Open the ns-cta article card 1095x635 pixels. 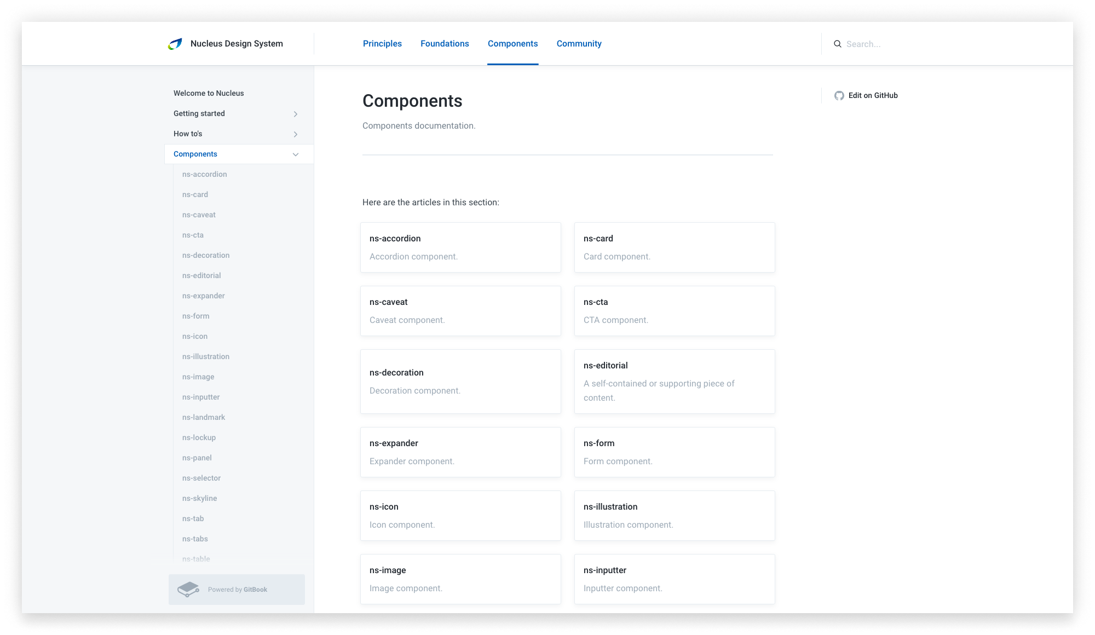[675, 311]
